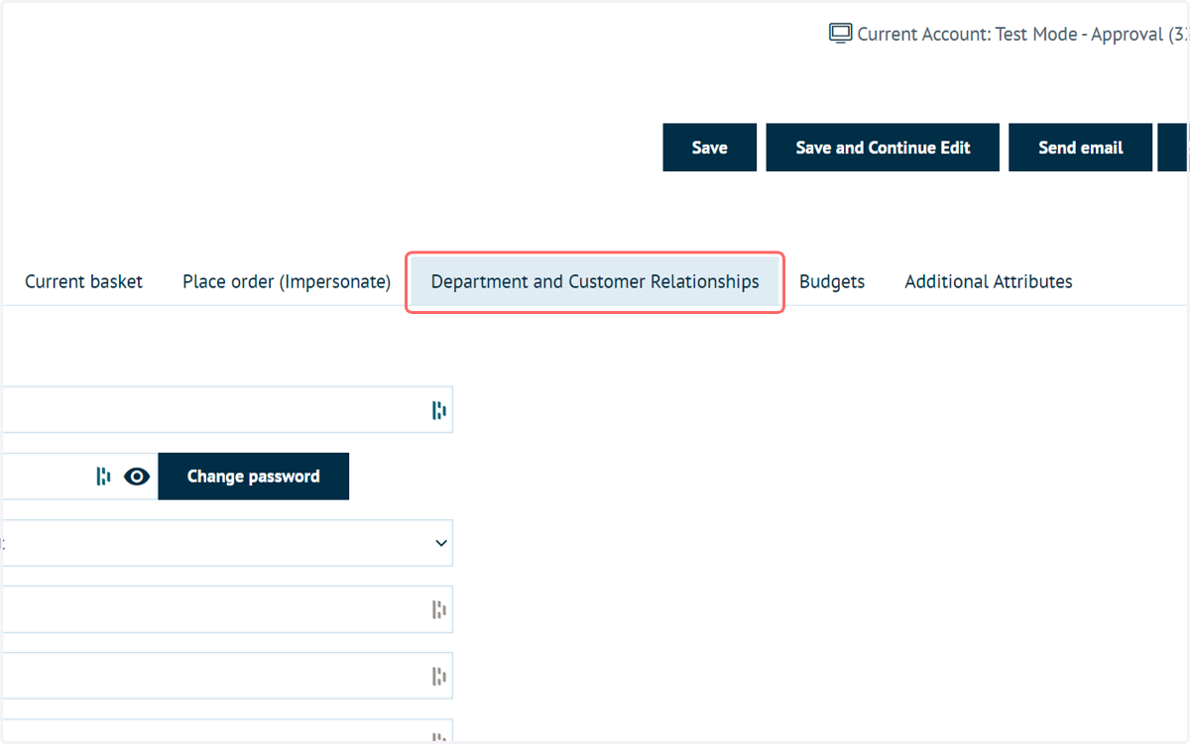Click the password input field
The height and width of the screenshot is (744, 1190).
79,477
